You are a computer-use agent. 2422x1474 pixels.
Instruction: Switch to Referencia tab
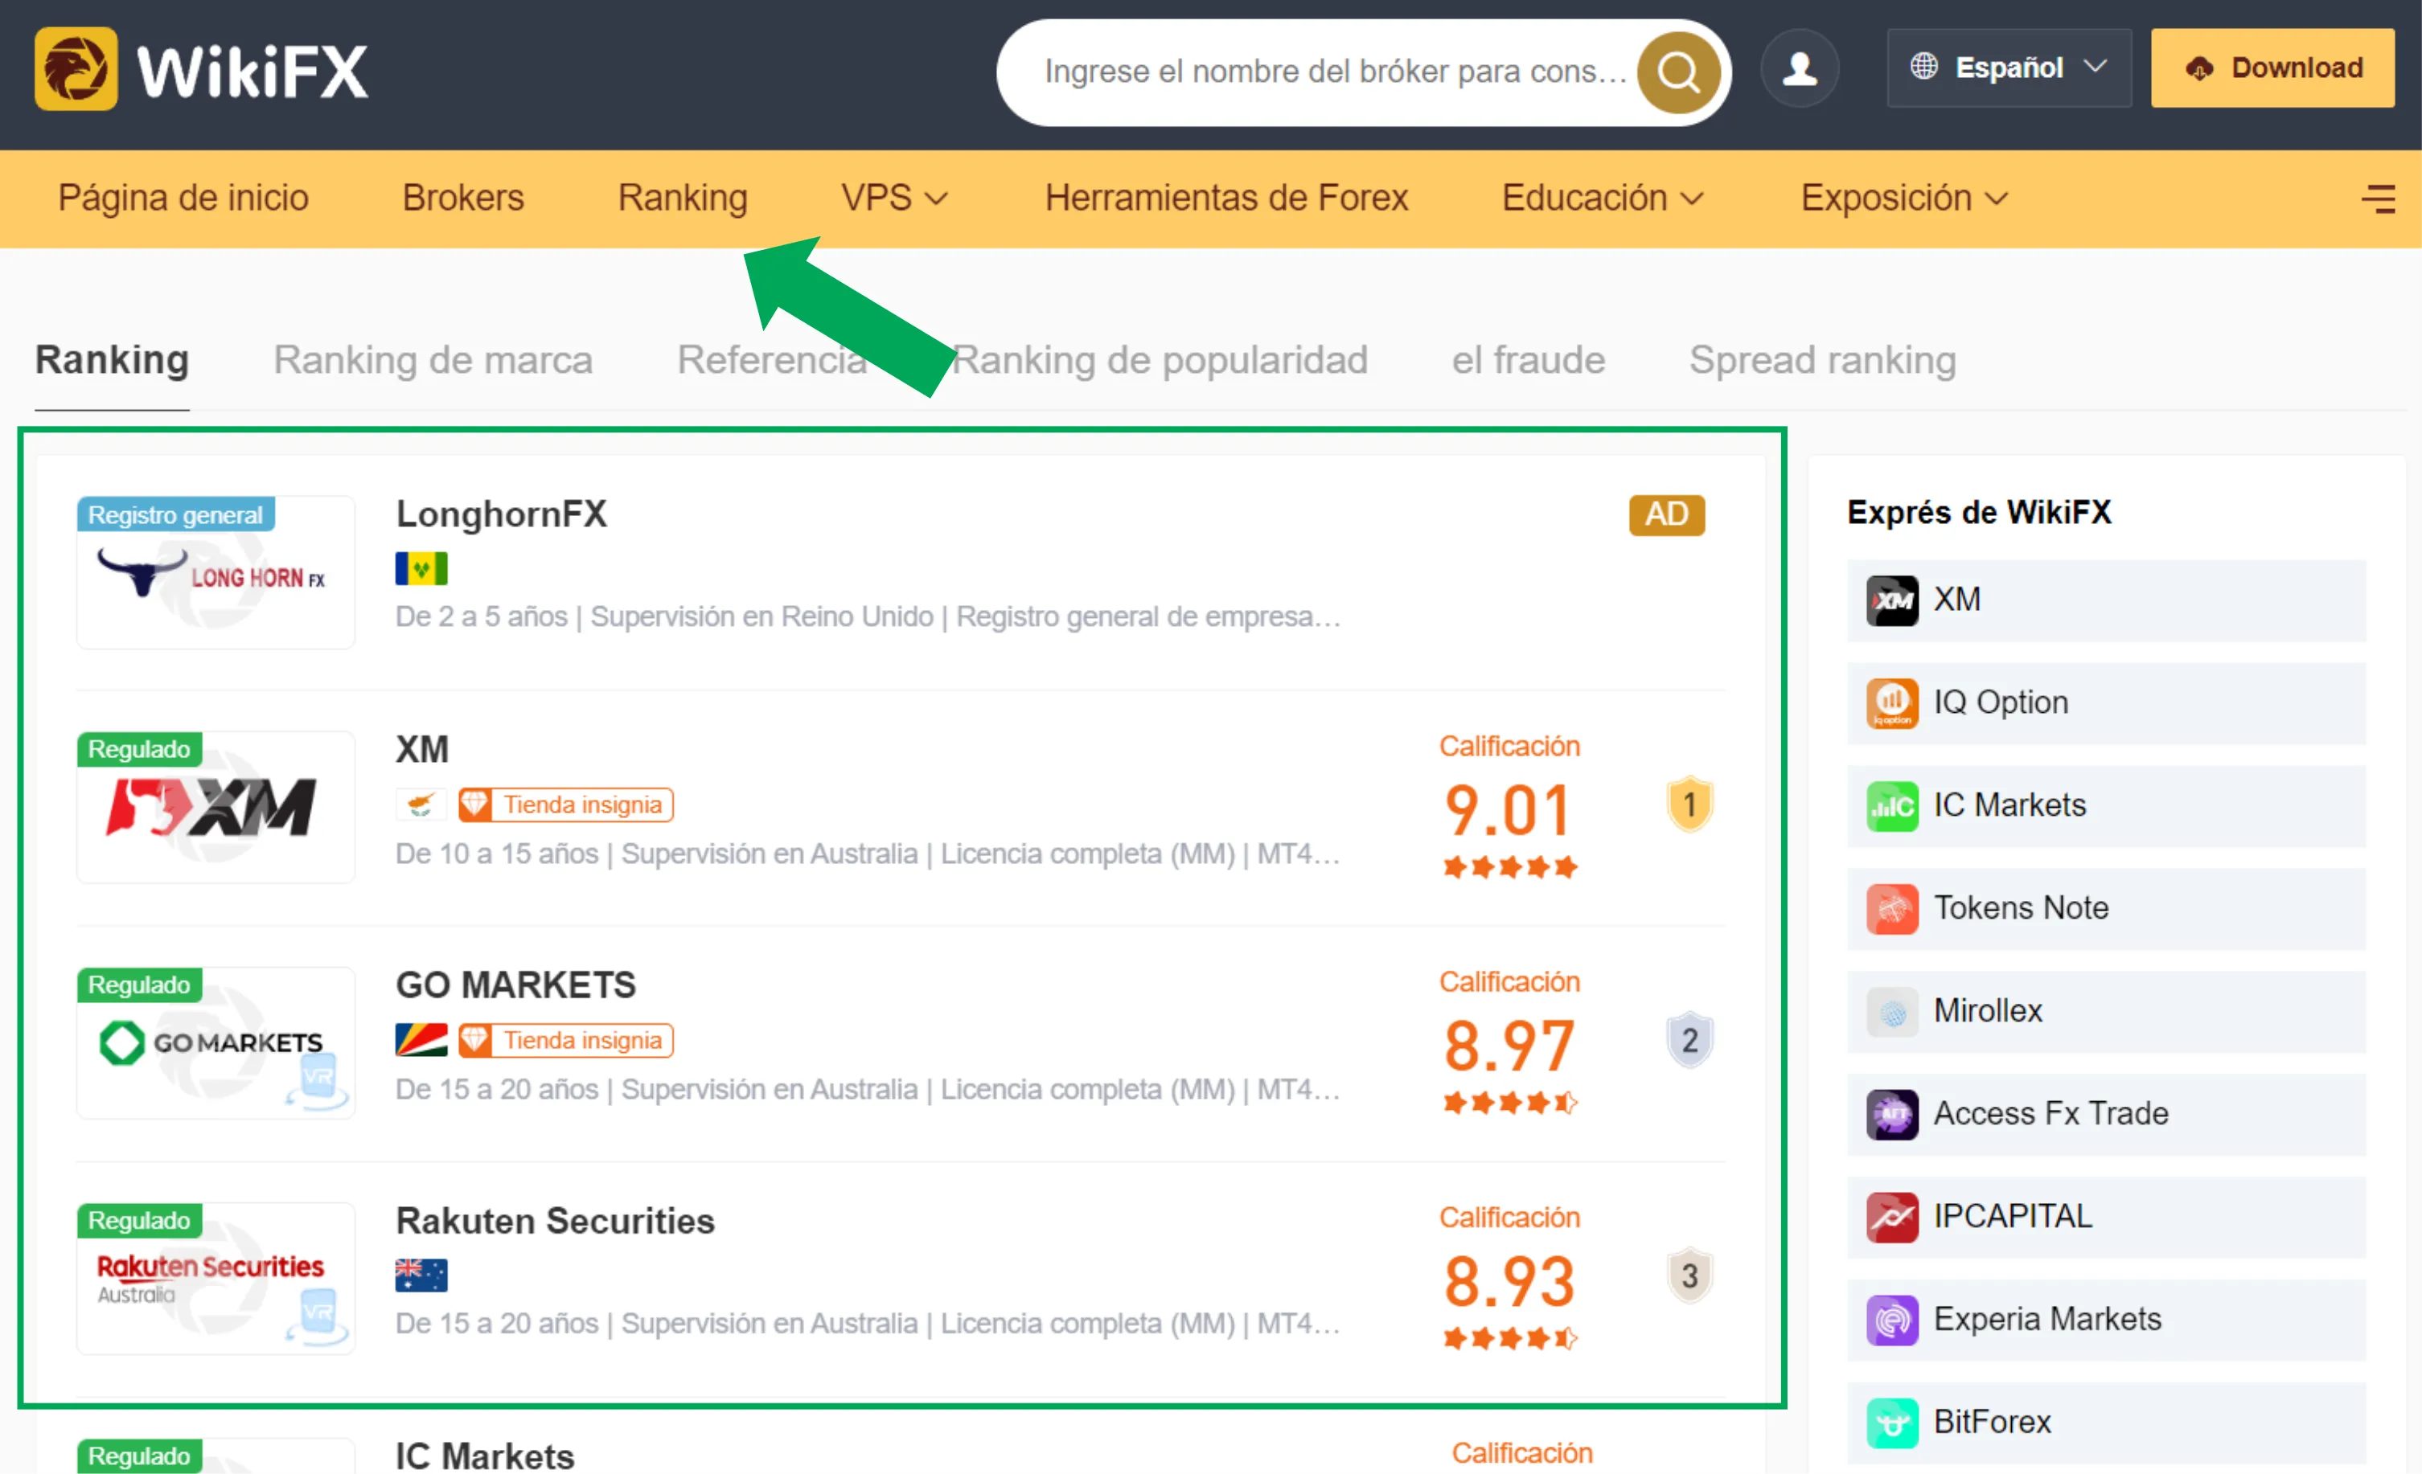coord(773,359)
